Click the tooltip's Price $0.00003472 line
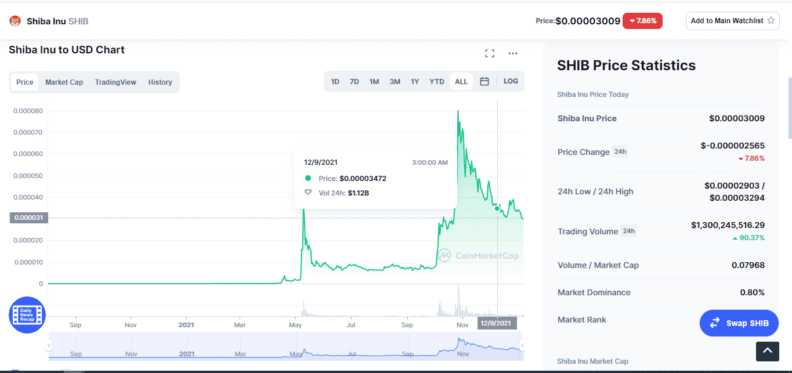 tap(345, 179)
